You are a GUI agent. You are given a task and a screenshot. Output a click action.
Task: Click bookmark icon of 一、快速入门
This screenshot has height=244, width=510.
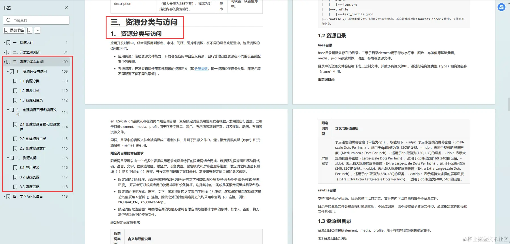coord(8,43)
